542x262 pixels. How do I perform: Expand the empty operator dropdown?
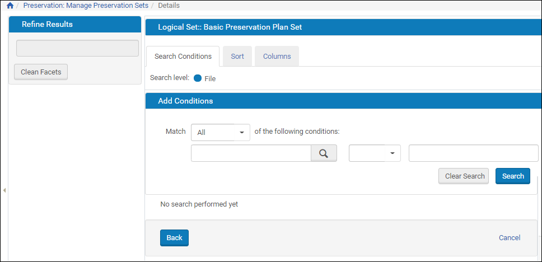[x=375, y=153]
